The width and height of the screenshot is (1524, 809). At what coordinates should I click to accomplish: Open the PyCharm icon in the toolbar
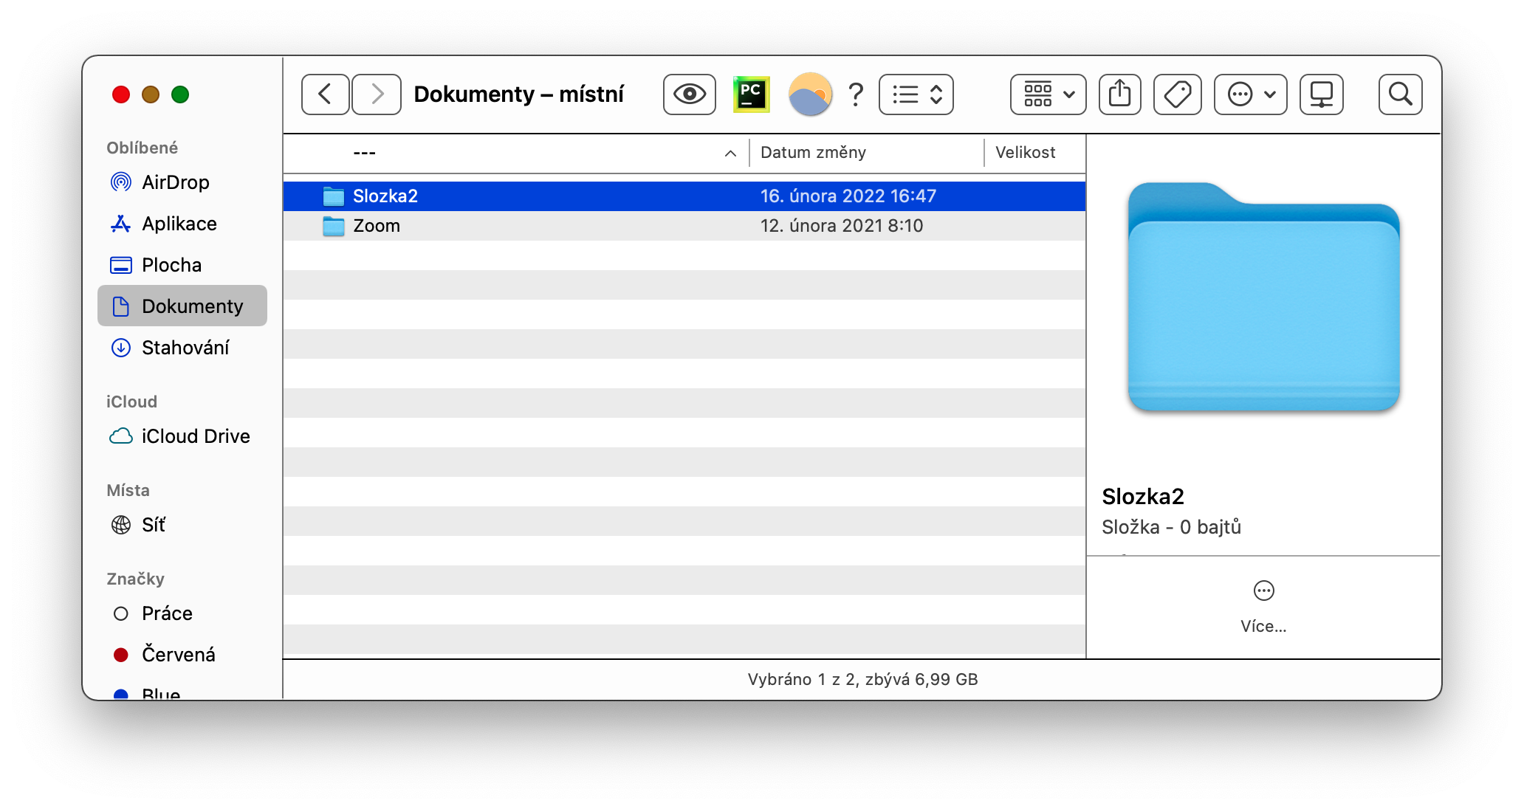751,94
